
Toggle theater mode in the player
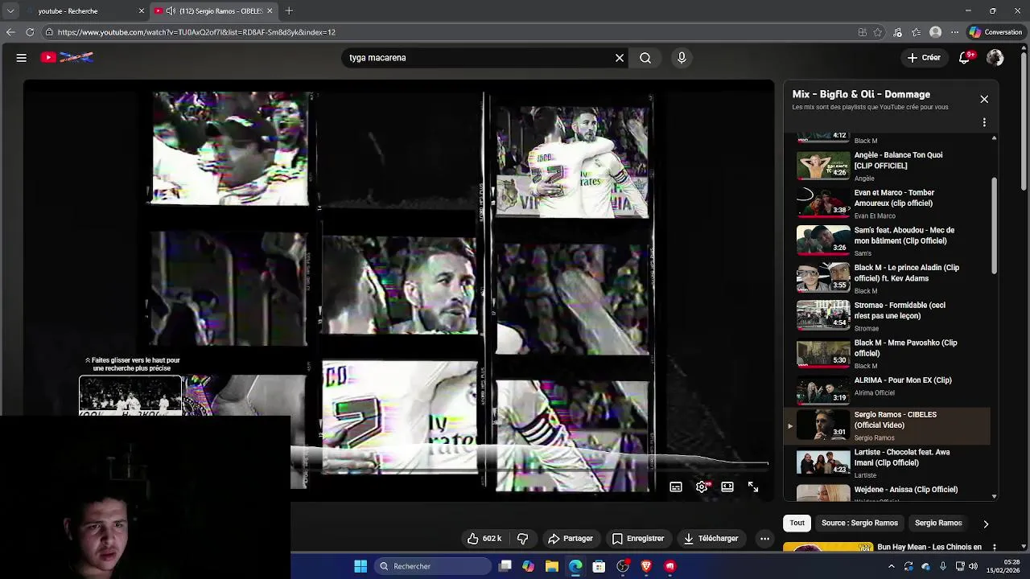click(x=727, y=487)
